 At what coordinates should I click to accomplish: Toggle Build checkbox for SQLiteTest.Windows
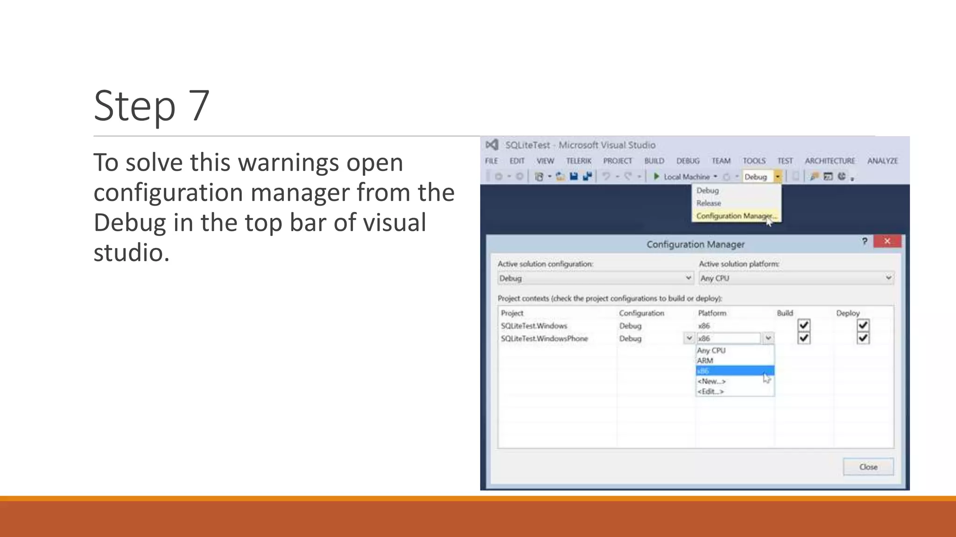pos(804,325)
